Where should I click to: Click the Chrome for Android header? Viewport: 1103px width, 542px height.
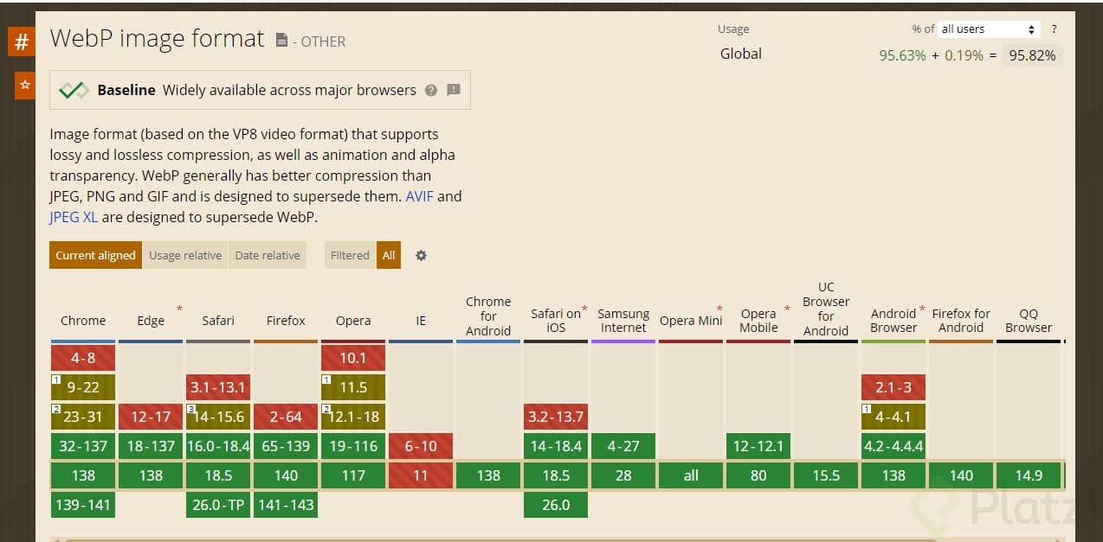click(x=488, y=316)
